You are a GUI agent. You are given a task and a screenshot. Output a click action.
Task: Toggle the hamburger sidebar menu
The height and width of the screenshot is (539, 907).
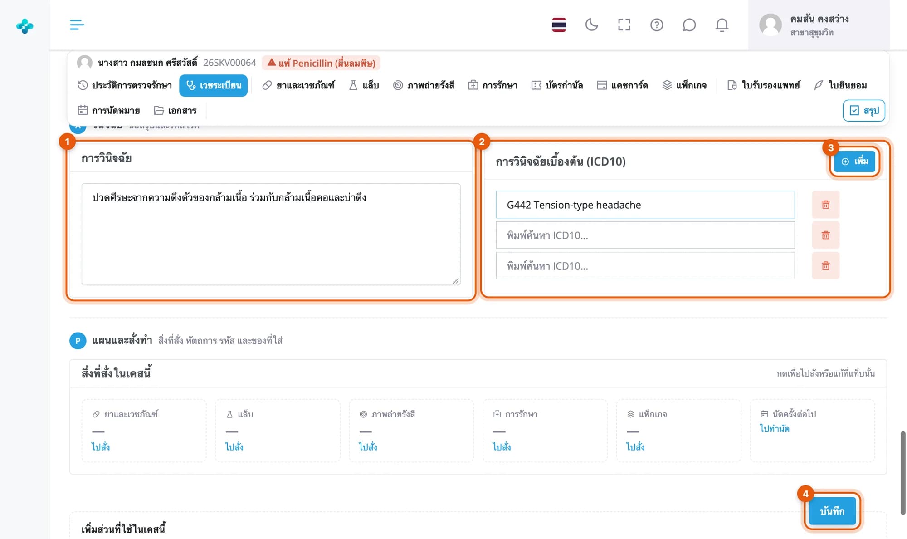coord(77,24)
